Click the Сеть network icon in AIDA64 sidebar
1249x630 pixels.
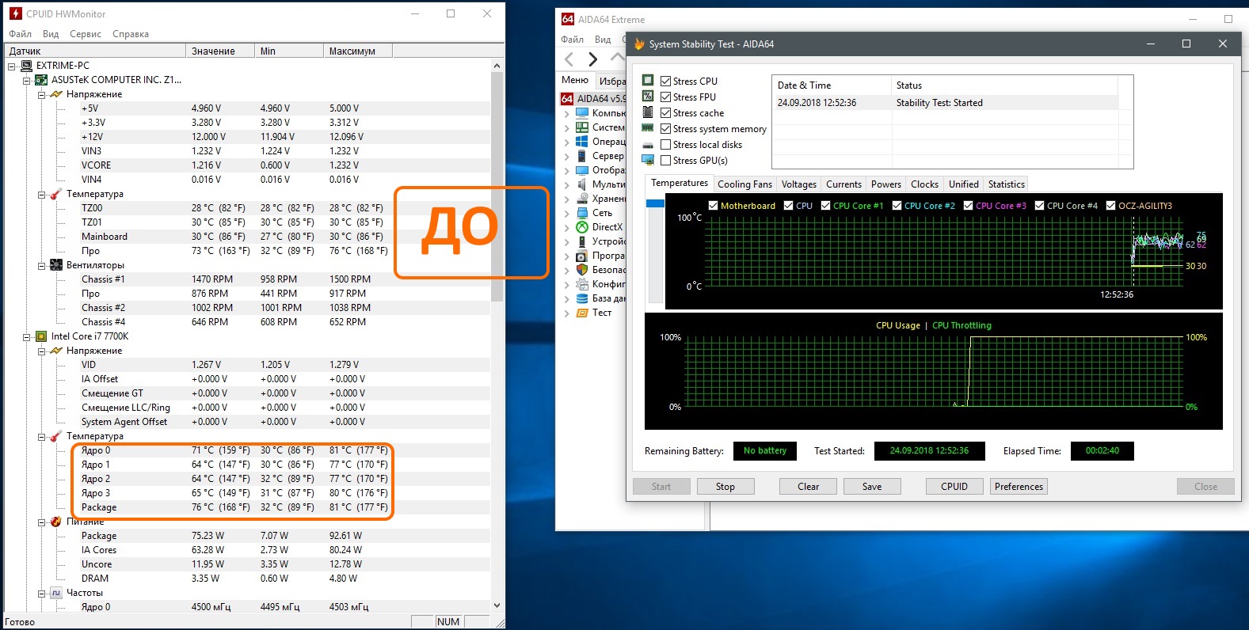tap(582, 213)
